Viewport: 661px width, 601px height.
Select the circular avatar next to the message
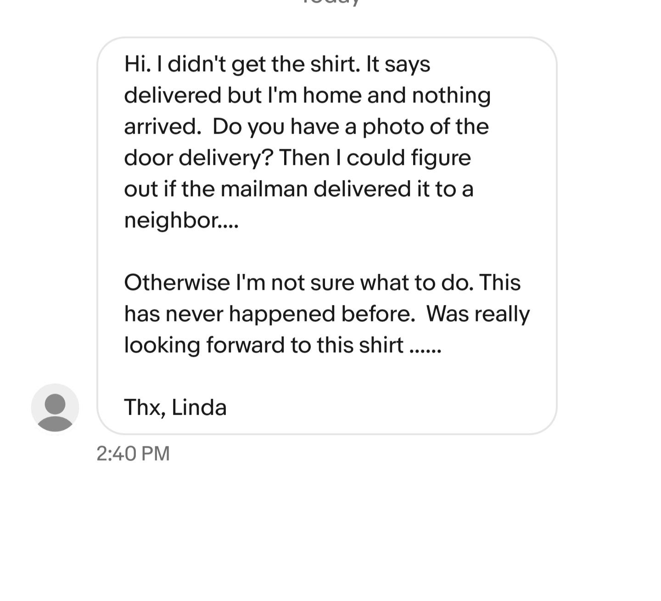tap(55, 408)
